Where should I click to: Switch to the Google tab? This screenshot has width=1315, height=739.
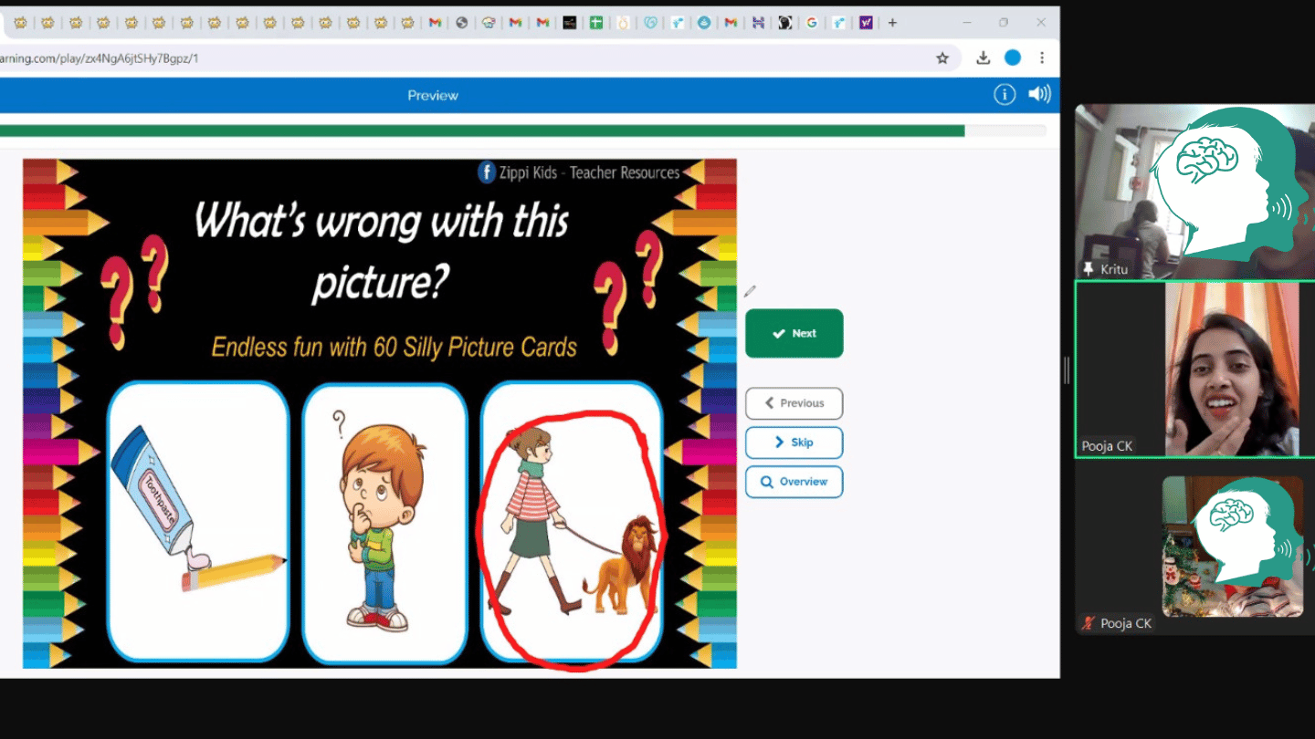811,23
